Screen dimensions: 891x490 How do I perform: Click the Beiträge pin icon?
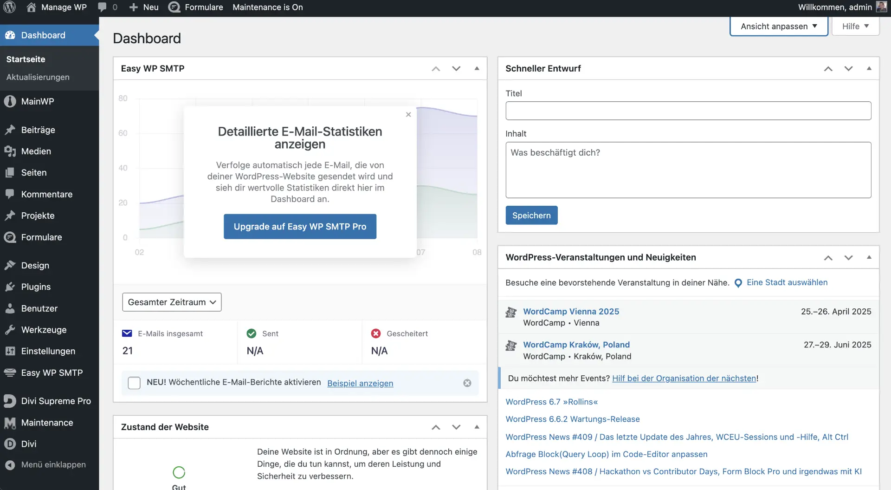click(10, 130)
